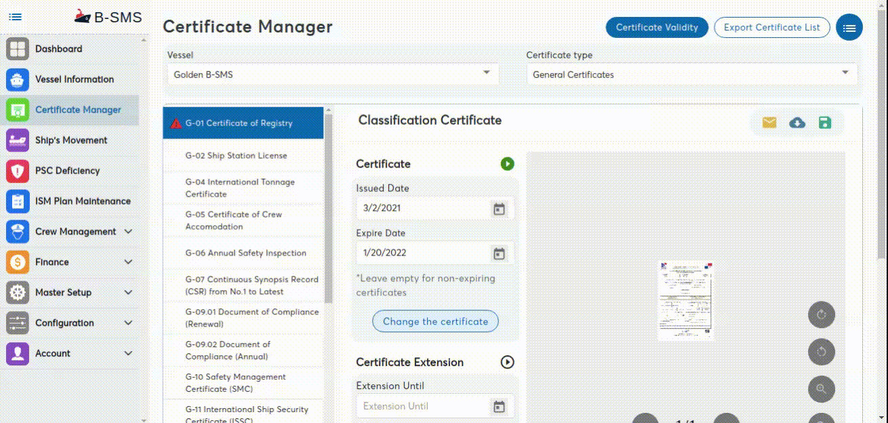Save the certificate with the floppy disk icon
This screenshot has width=888, height=423.
[826, 123]
